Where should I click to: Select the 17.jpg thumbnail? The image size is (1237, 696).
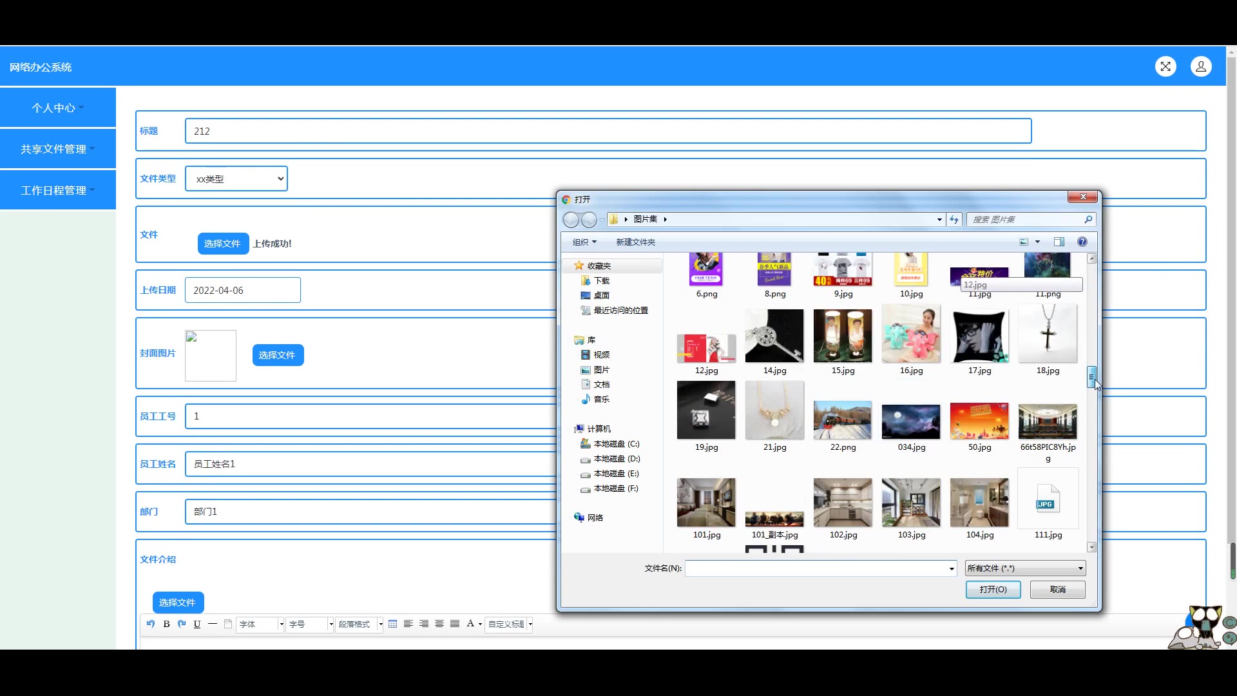tap(979, 336)
